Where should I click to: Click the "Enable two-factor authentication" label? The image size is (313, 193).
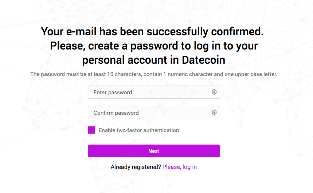138,130
